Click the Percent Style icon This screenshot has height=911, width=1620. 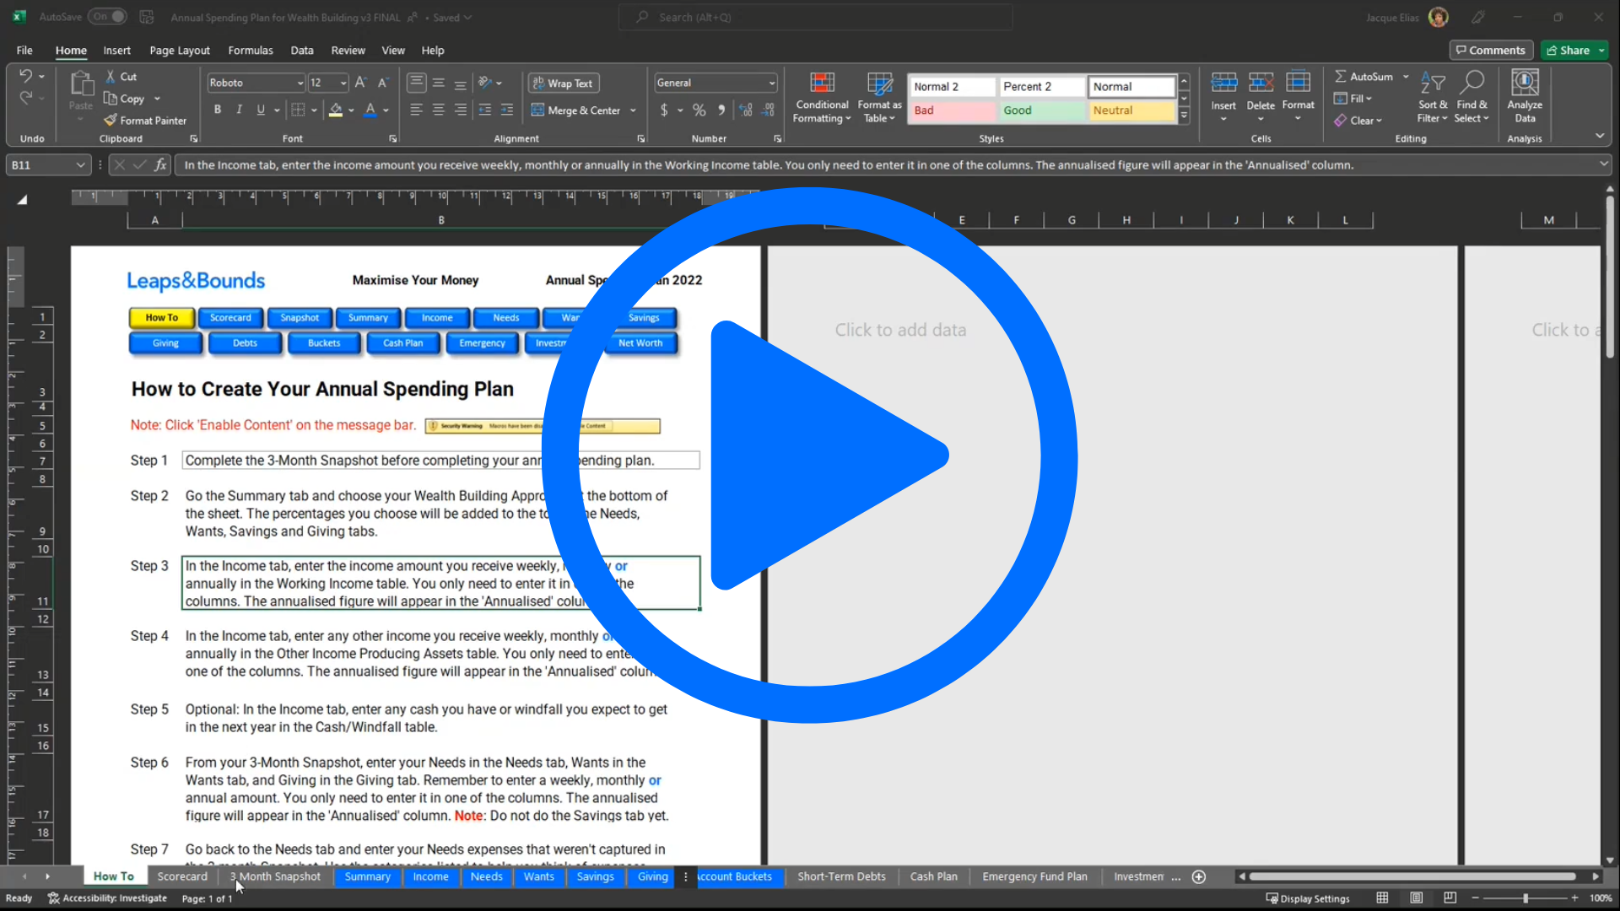click(699, 111)
